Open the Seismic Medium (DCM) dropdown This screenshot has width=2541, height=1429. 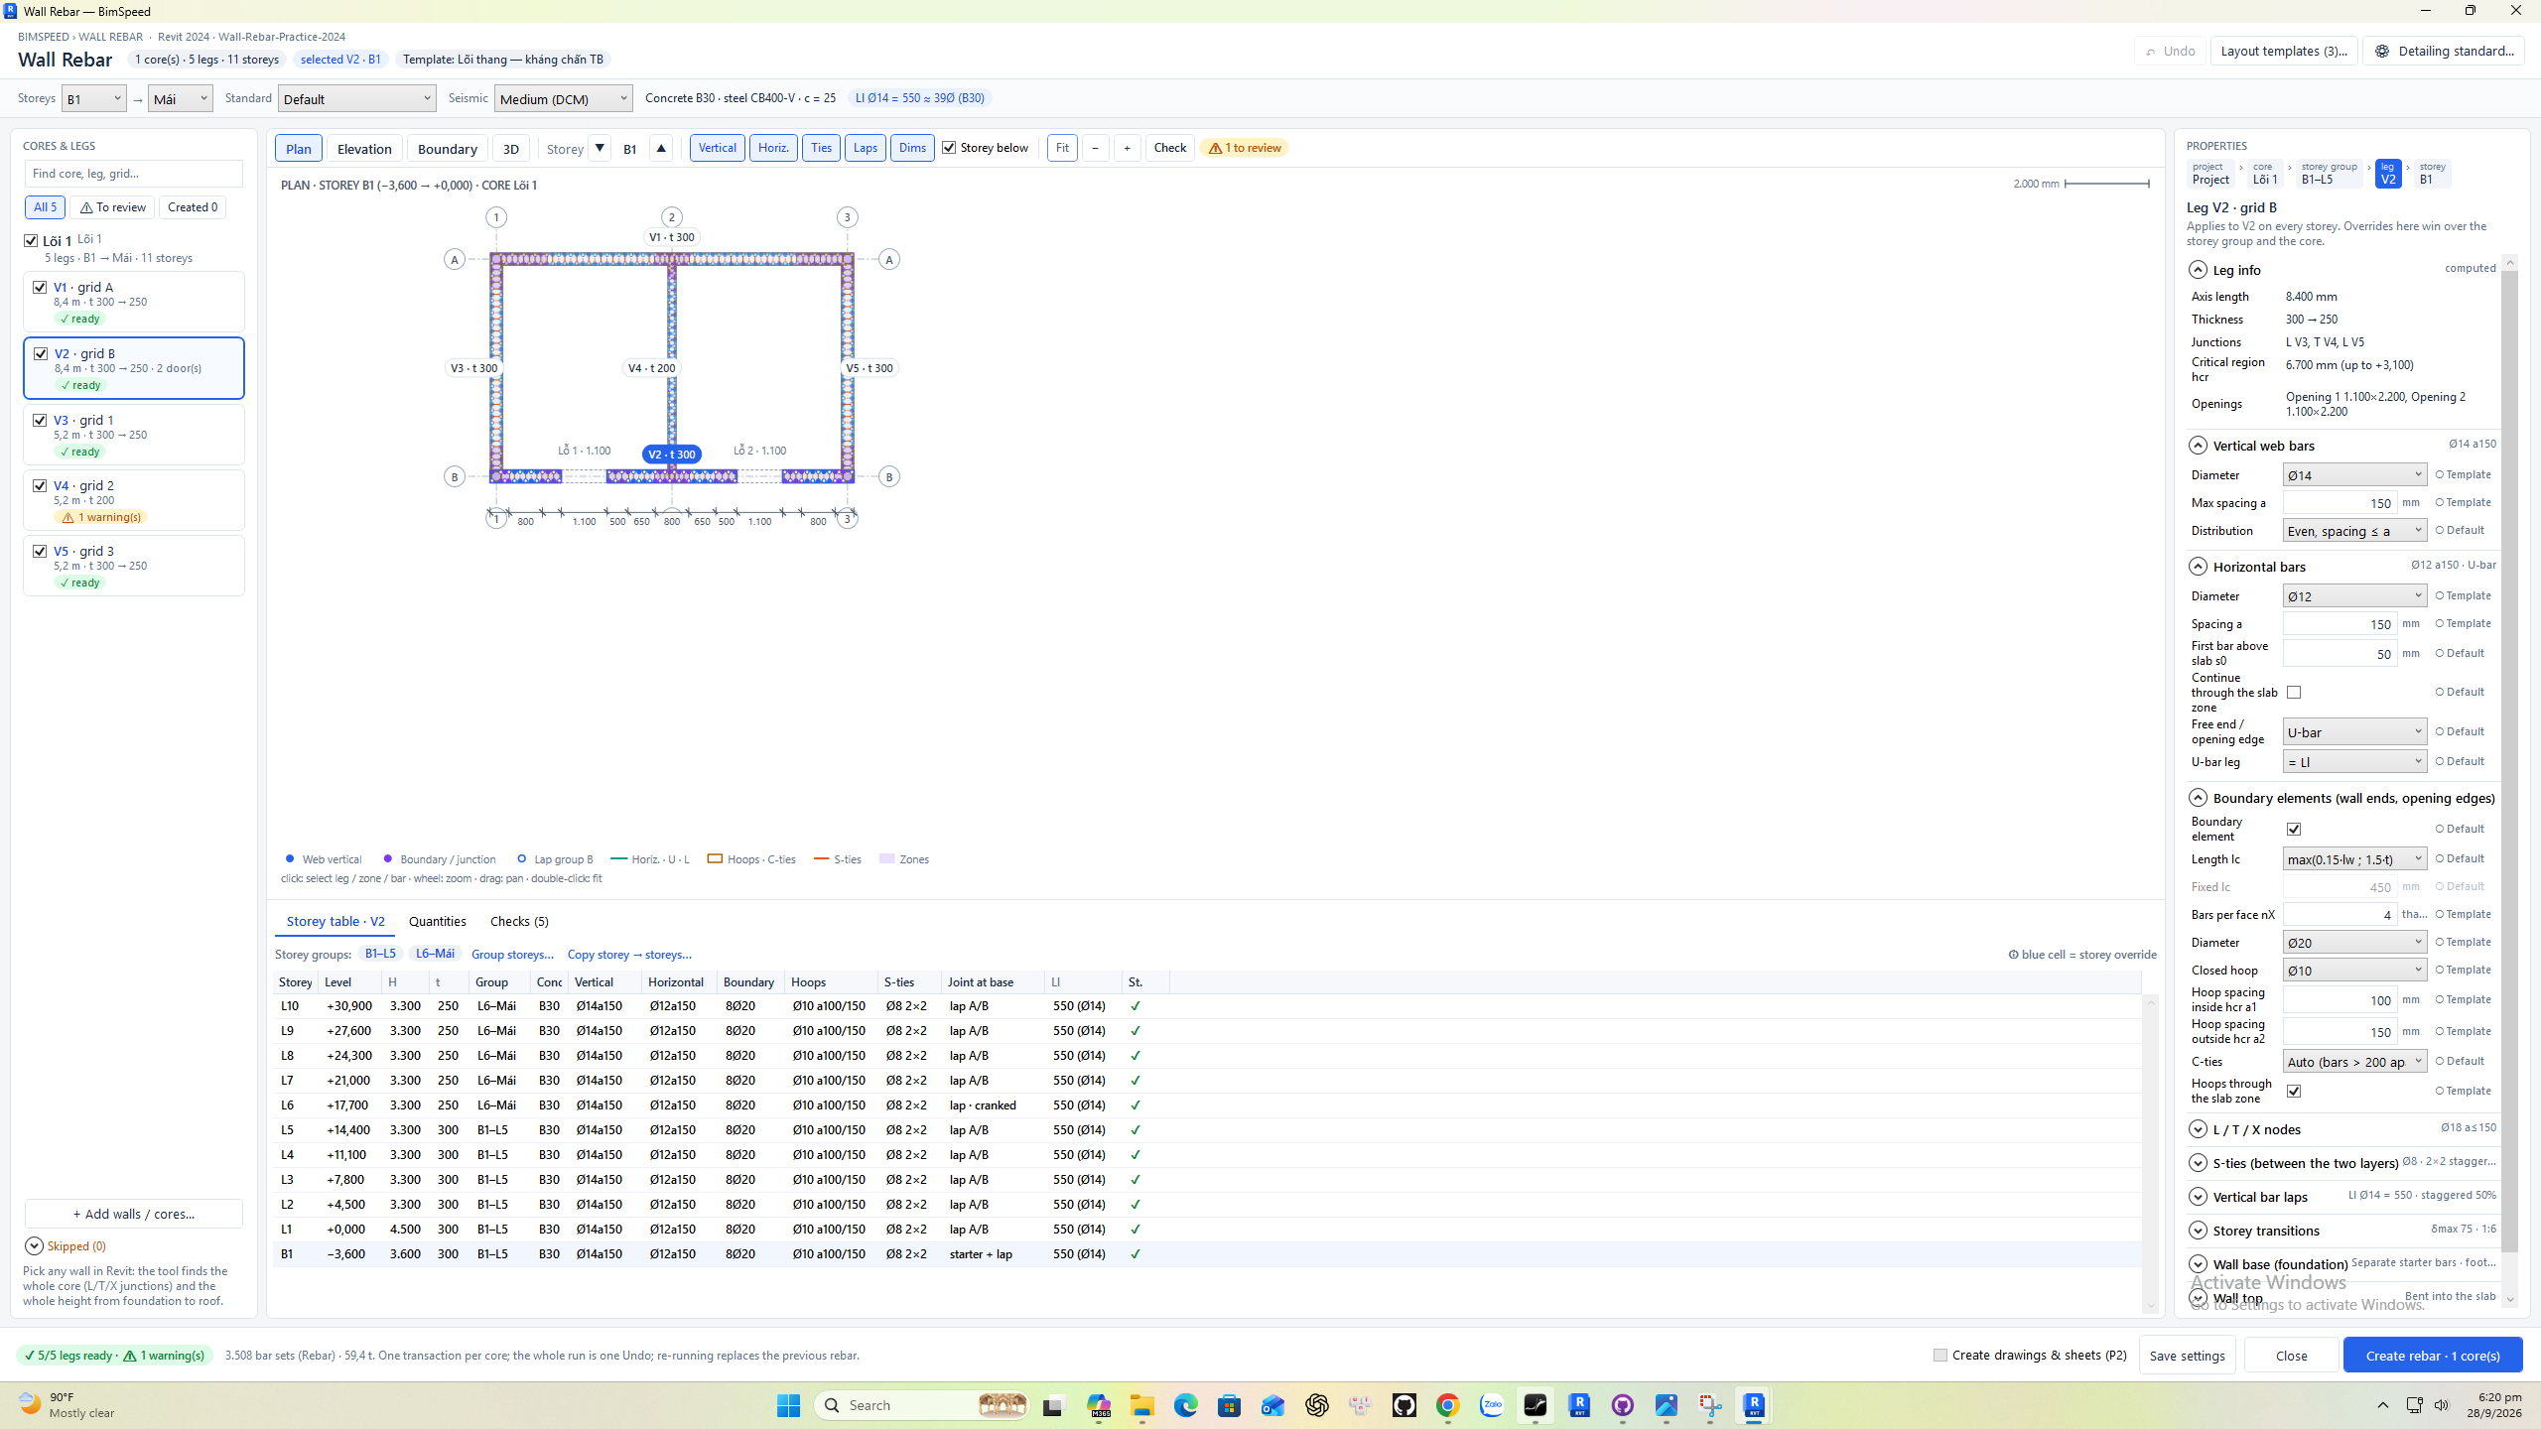(563, 98)
